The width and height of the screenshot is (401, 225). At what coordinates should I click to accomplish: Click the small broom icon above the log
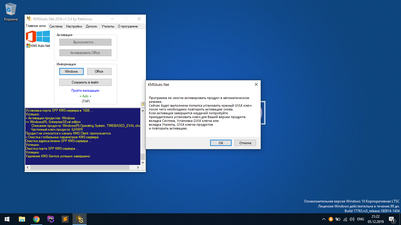pos(143,104)
